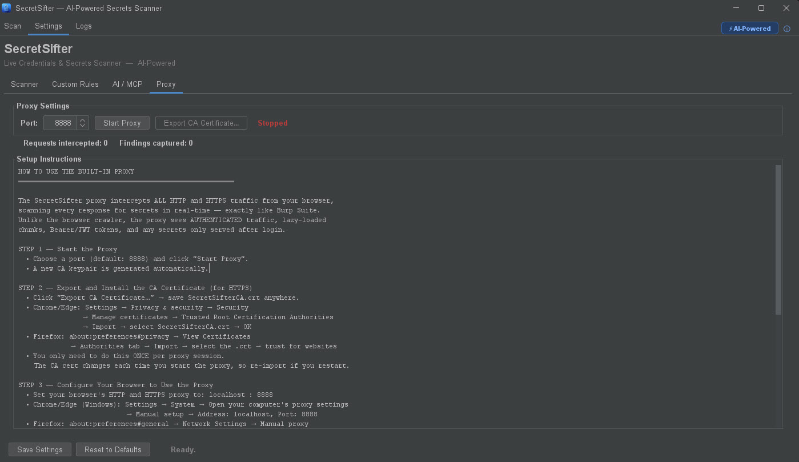Viewport: 799px width, 462px height.
Task: Click the 'STEP 2 — Export and Install' line
Action: (135, 288)
